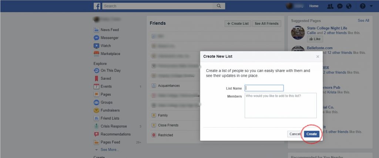Open the help question mark icon
379x158 pixels.
point(363,6)
